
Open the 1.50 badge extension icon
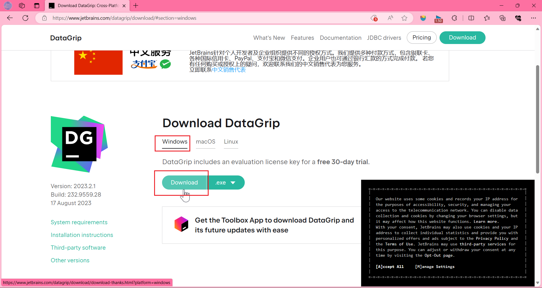click(x=439, y=19)
